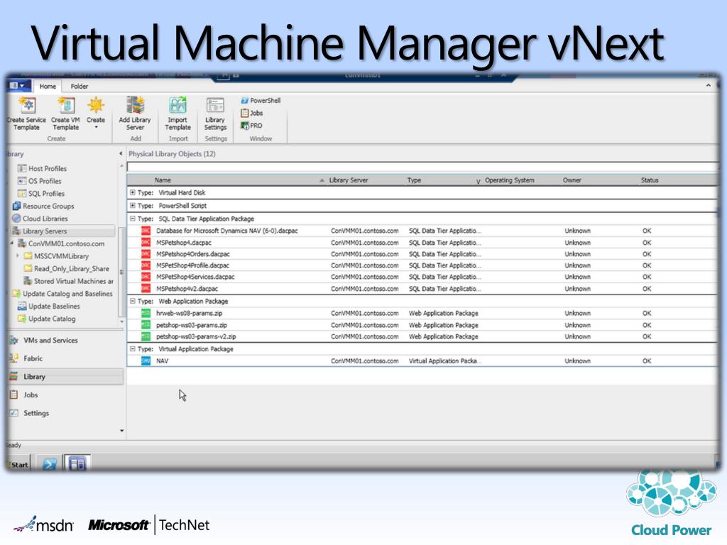
Task: Select Update Baselines node
Action: (x=49, y=306)
